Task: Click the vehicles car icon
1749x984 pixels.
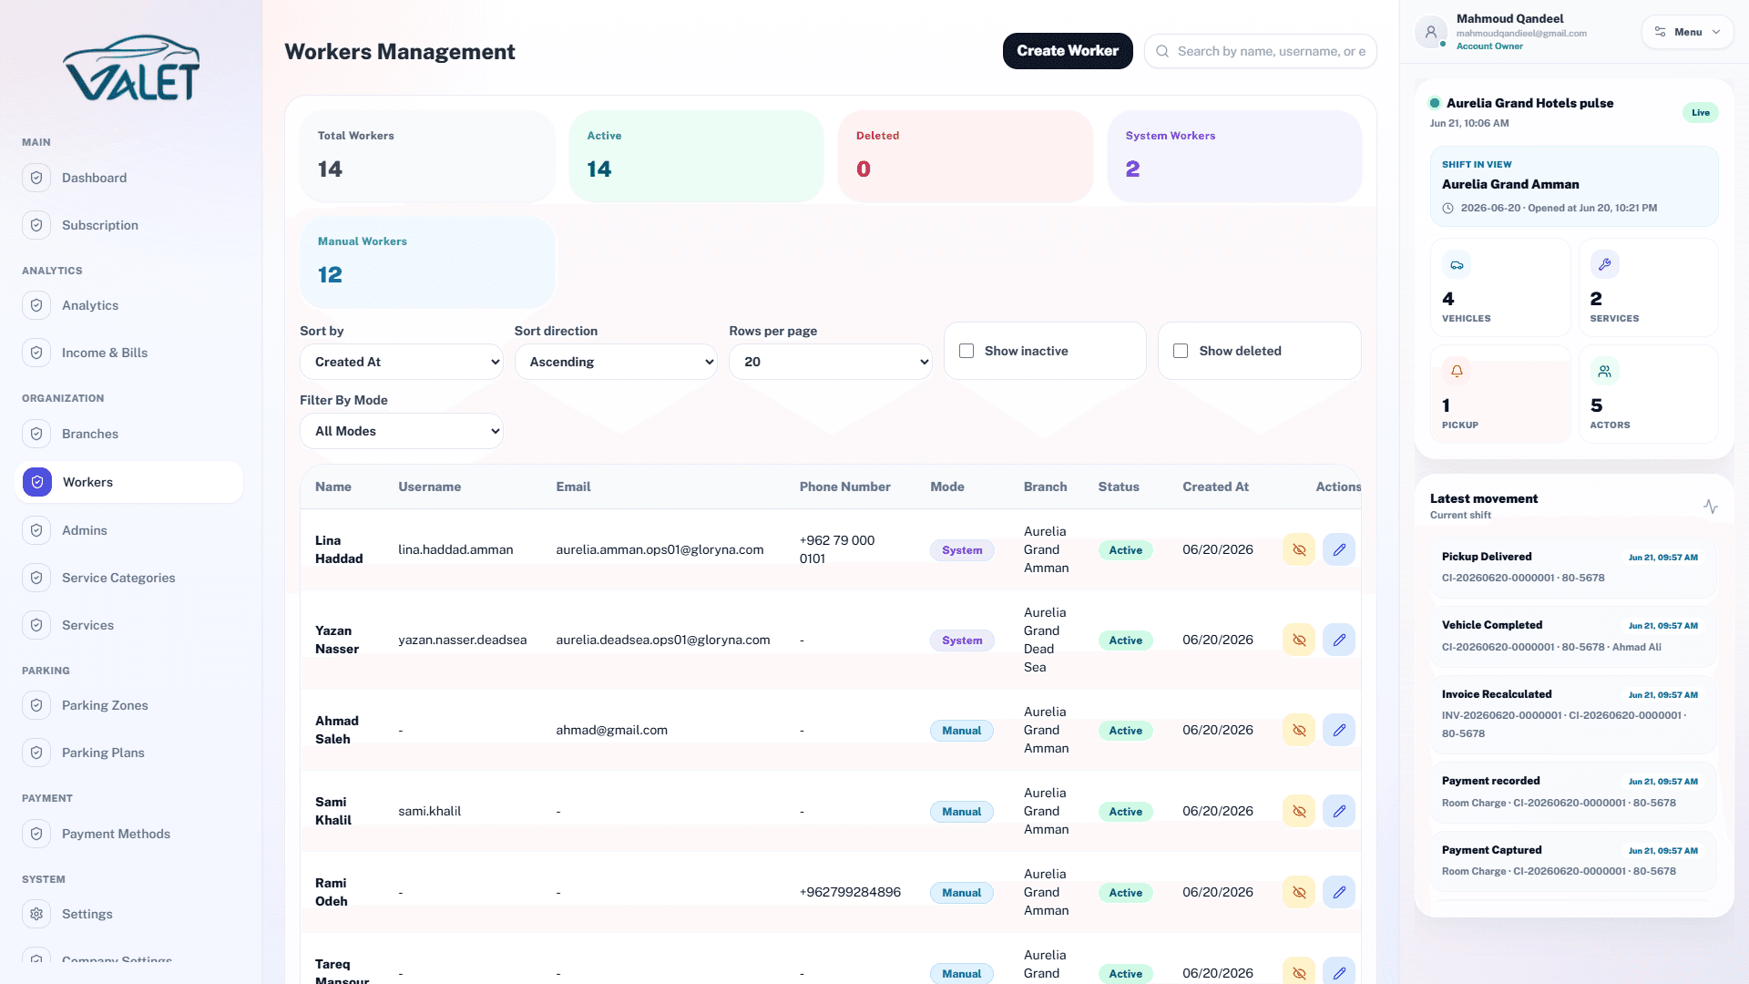Action: [1457, 265]
